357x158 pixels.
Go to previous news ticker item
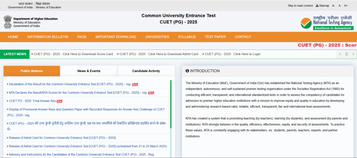[x=340, y=54]
